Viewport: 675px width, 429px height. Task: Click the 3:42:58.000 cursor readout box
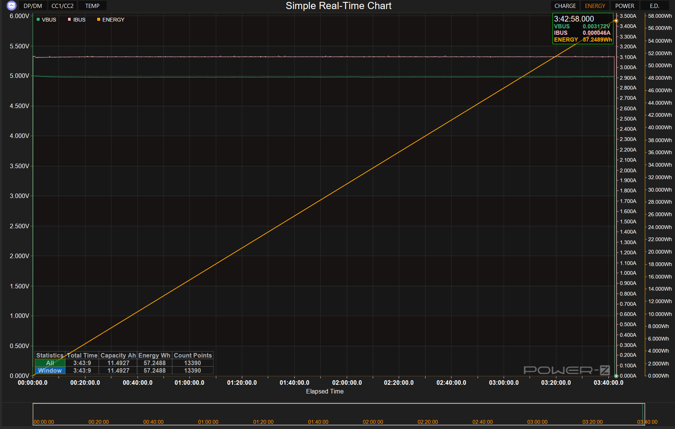pos(582,29)
